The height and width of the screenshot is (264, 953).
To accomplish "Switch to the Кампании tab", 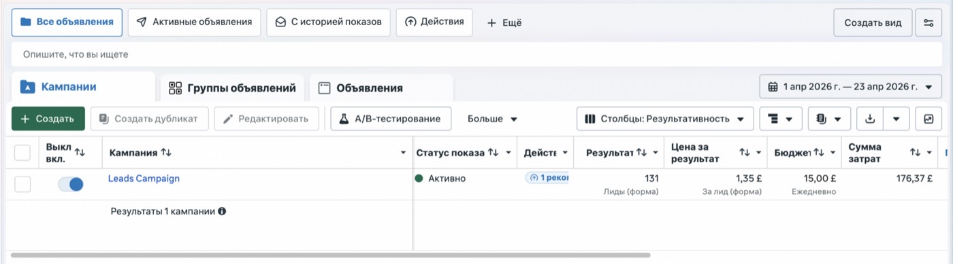I will click(x=83, y=87).
